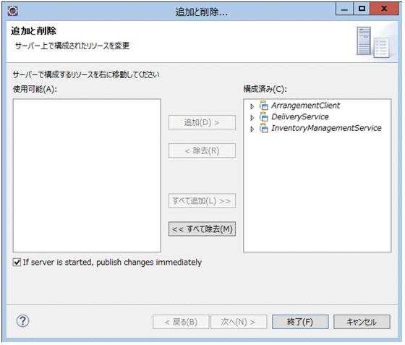Expand the ArrangementClient tree node
Viewport: 405px width, 345px height.
pyautogui.click(x=252, y=106)
